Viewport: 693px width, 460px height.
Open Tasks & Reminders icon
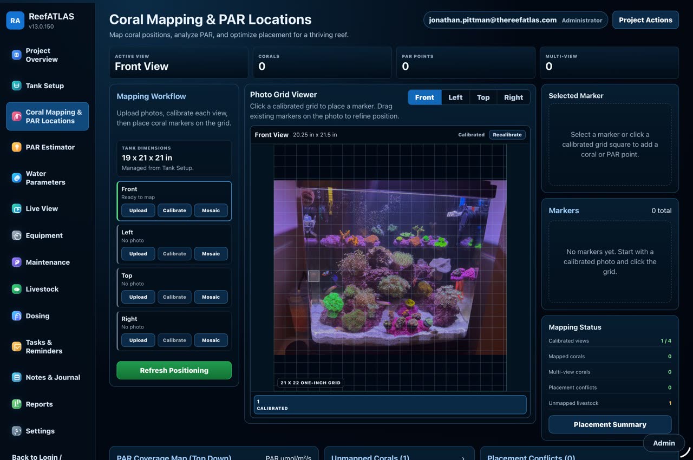pos(17,346)
